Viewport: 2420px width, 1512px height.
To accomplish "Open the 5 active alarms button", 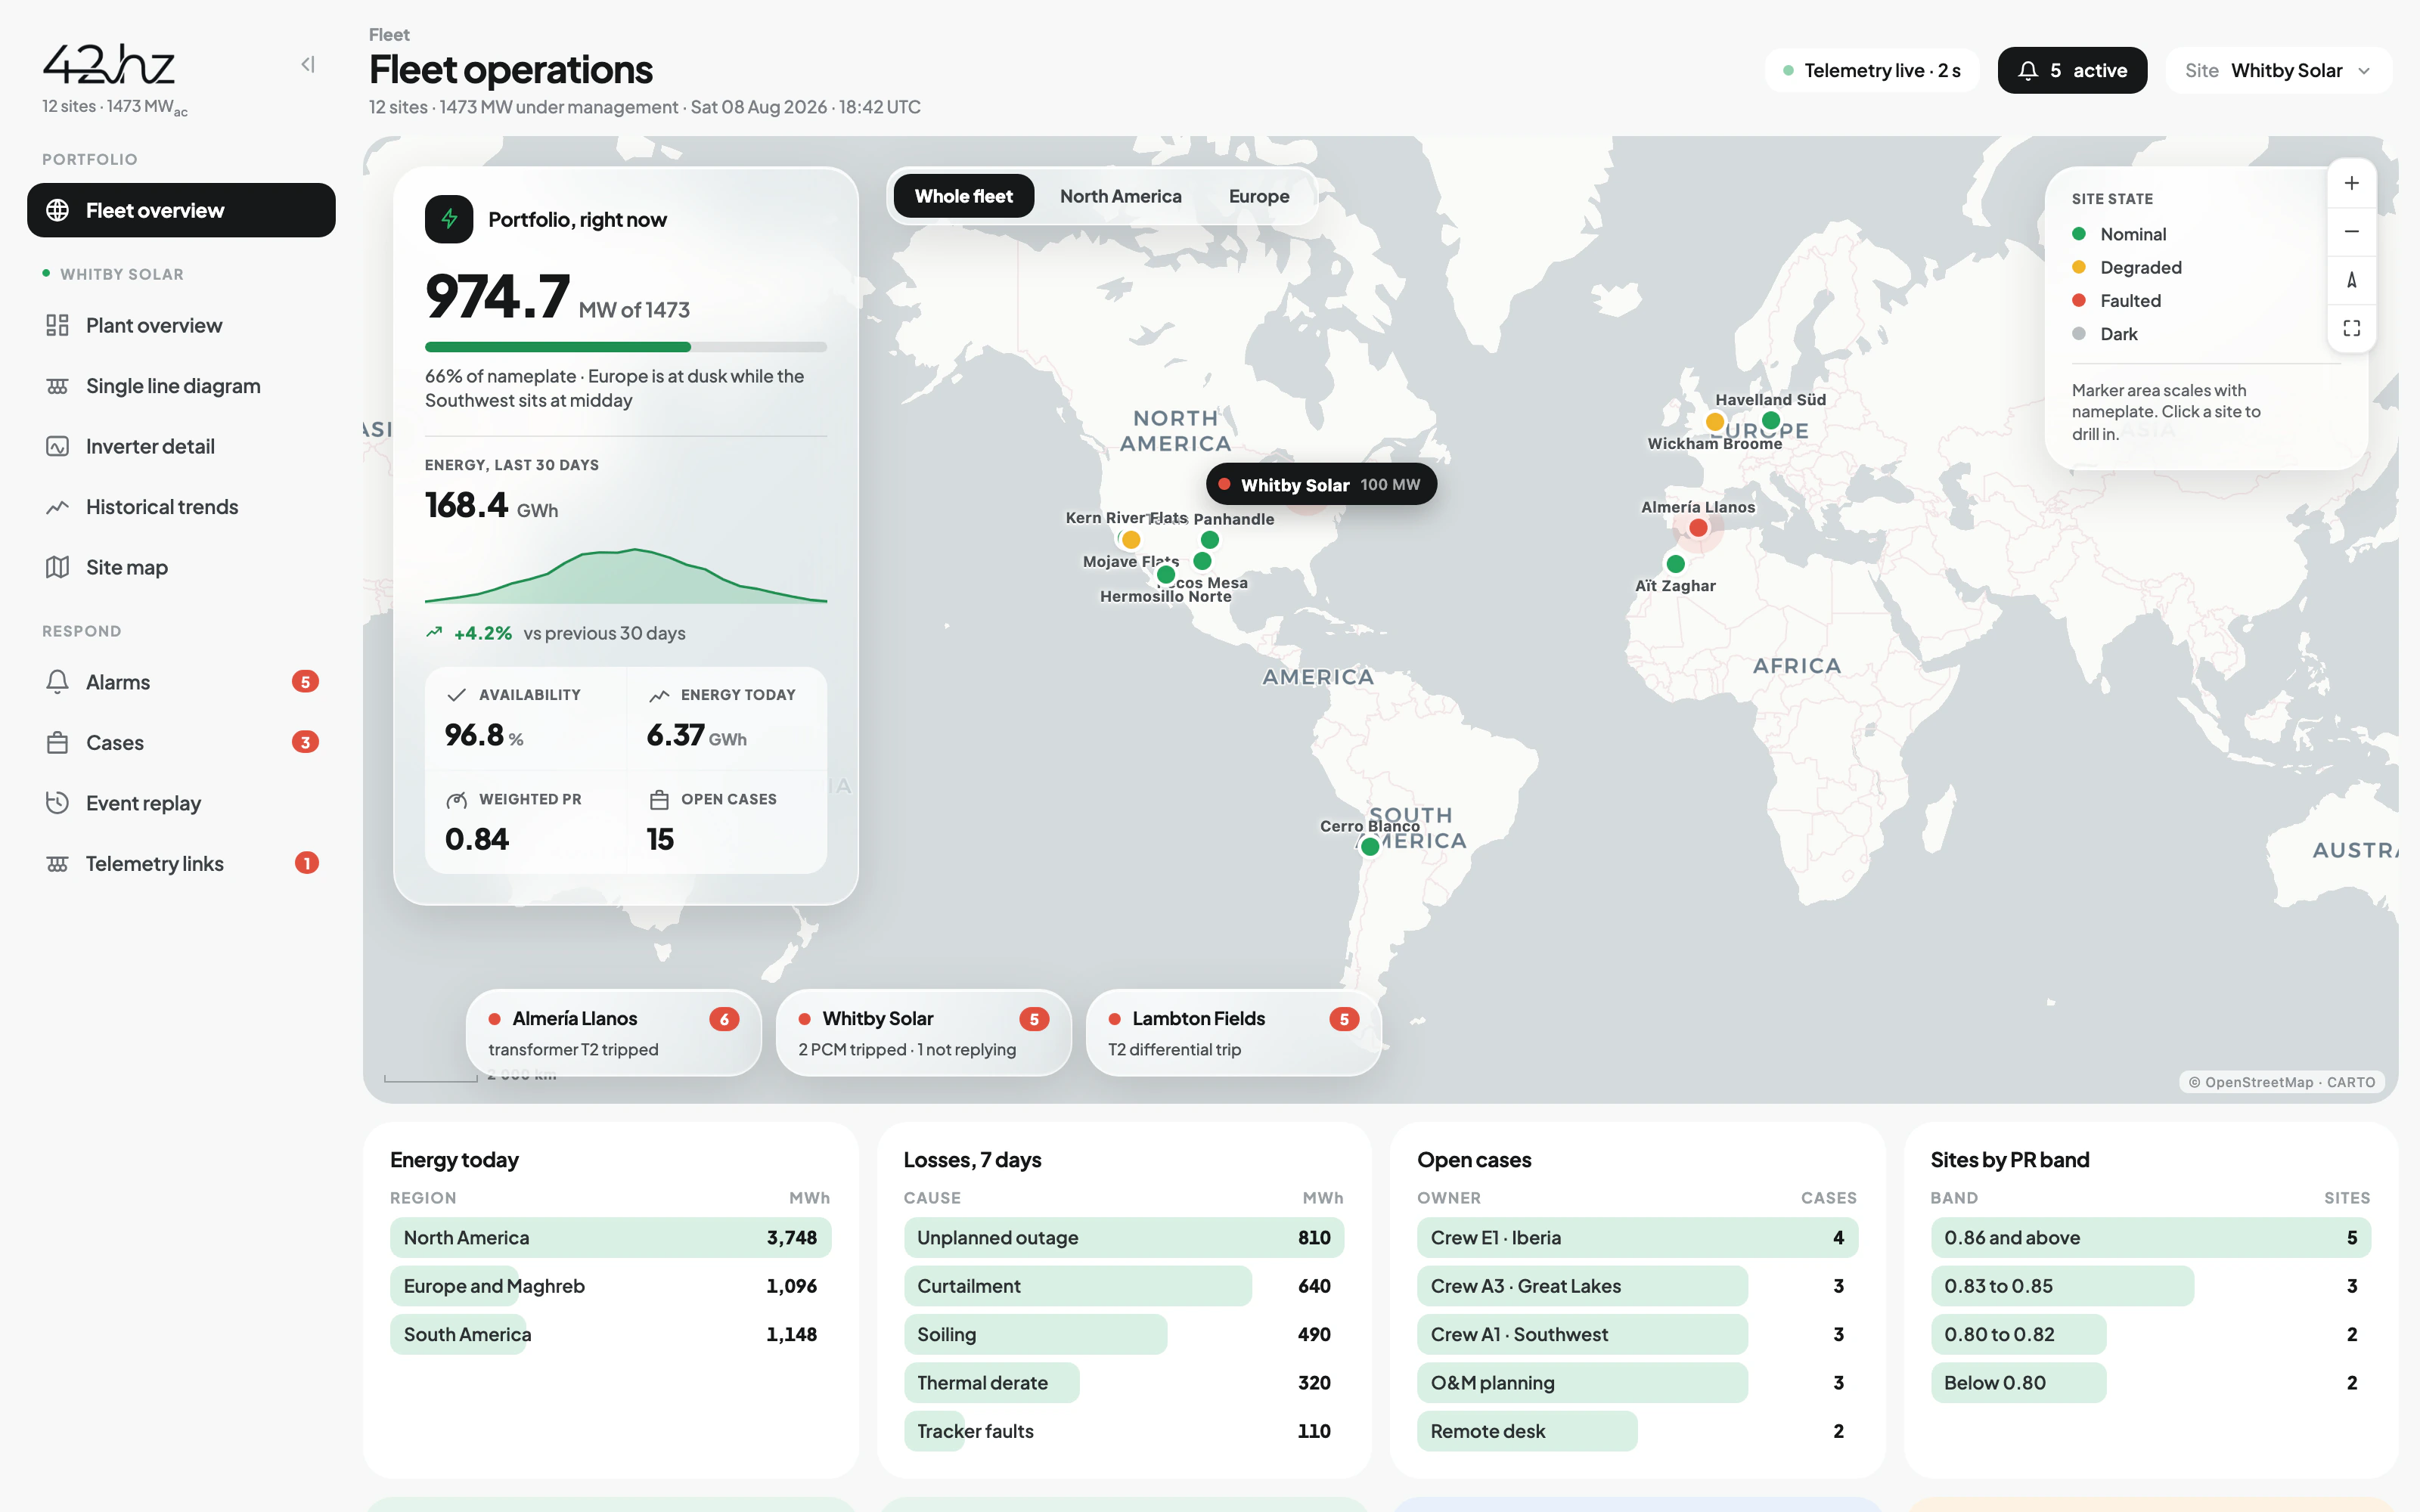I will click(2072, 70).
